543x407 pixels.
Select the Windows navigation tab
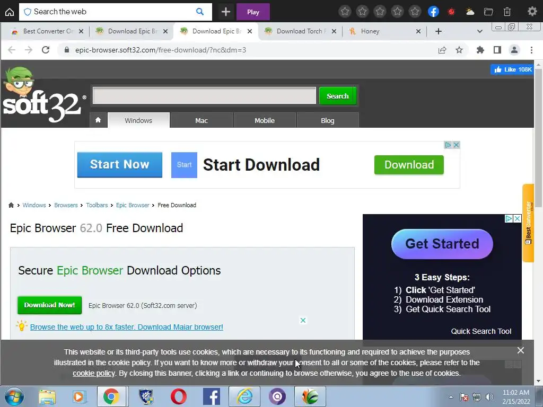click(x=138, y=120)
